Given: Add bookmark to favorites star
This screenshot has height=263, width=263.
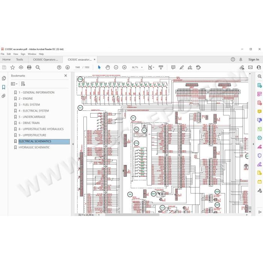Looking at the screenshot, I should 12,67.
